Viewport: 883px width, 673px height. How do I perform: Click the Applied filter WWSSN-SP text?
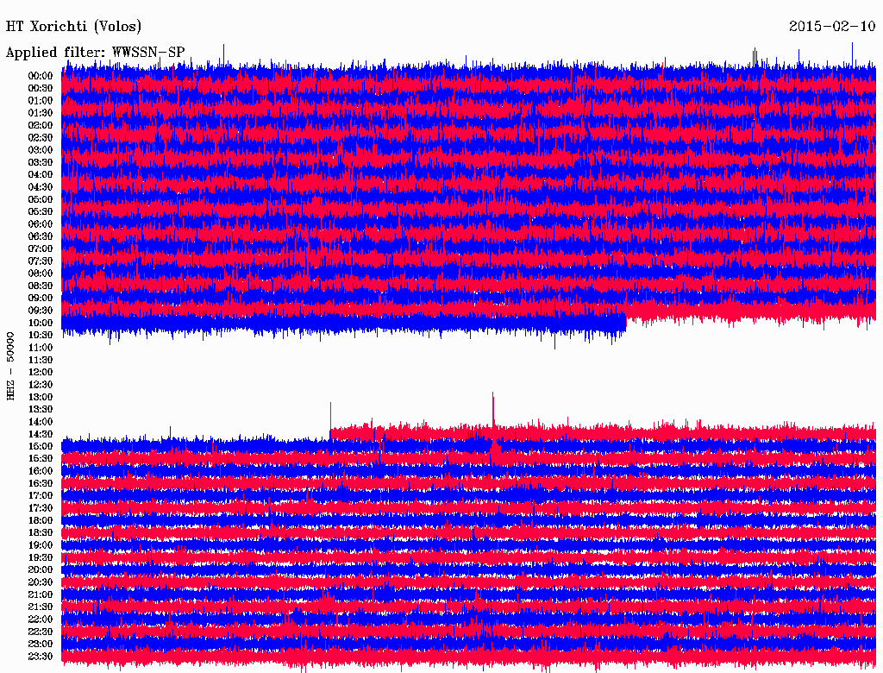coord(95,53)
